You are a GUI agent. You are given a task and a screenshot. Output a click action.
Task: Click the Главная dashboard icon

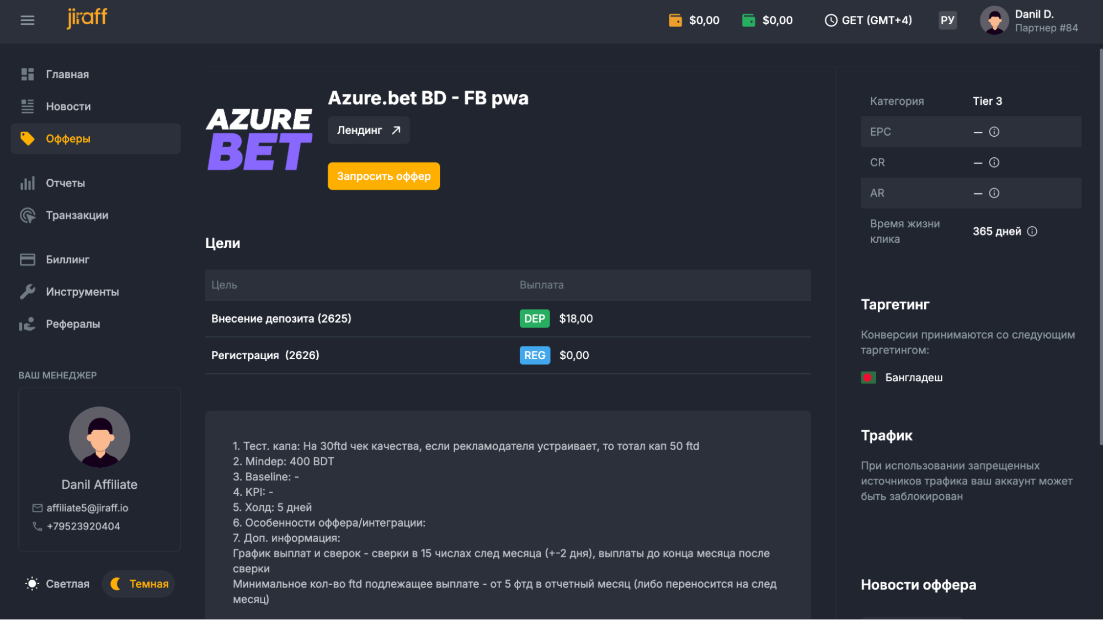pyautogui.click(x=28, y=74)
